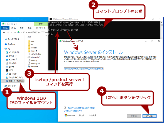Select ネットワーク in navigation pane
Screen dimensions: 164x123
pyautogui.click(x=10, y=86)
